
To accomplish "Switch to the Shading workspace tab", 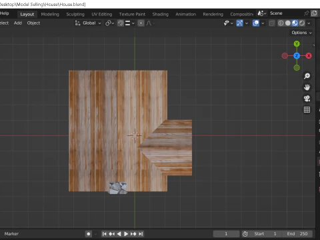I will [x=160, y=14].
